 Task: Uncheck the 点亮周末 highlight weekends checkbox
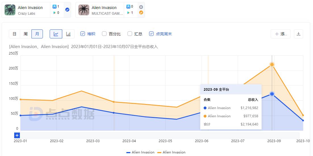click(x=151, y=34)
